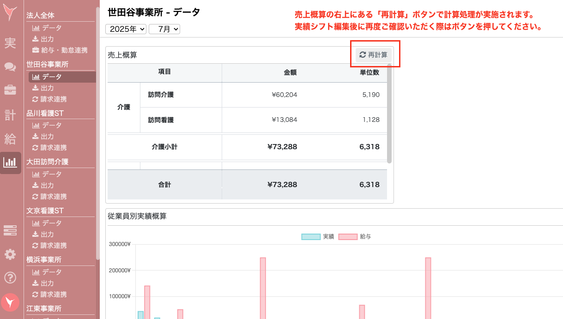Click the pink 給与 legend color swatch

348,236
